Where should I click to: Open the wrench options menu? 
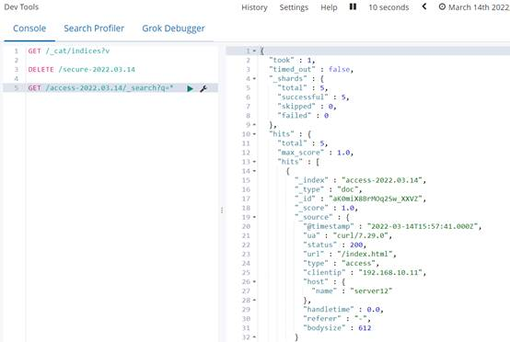[x=203, y=88]
